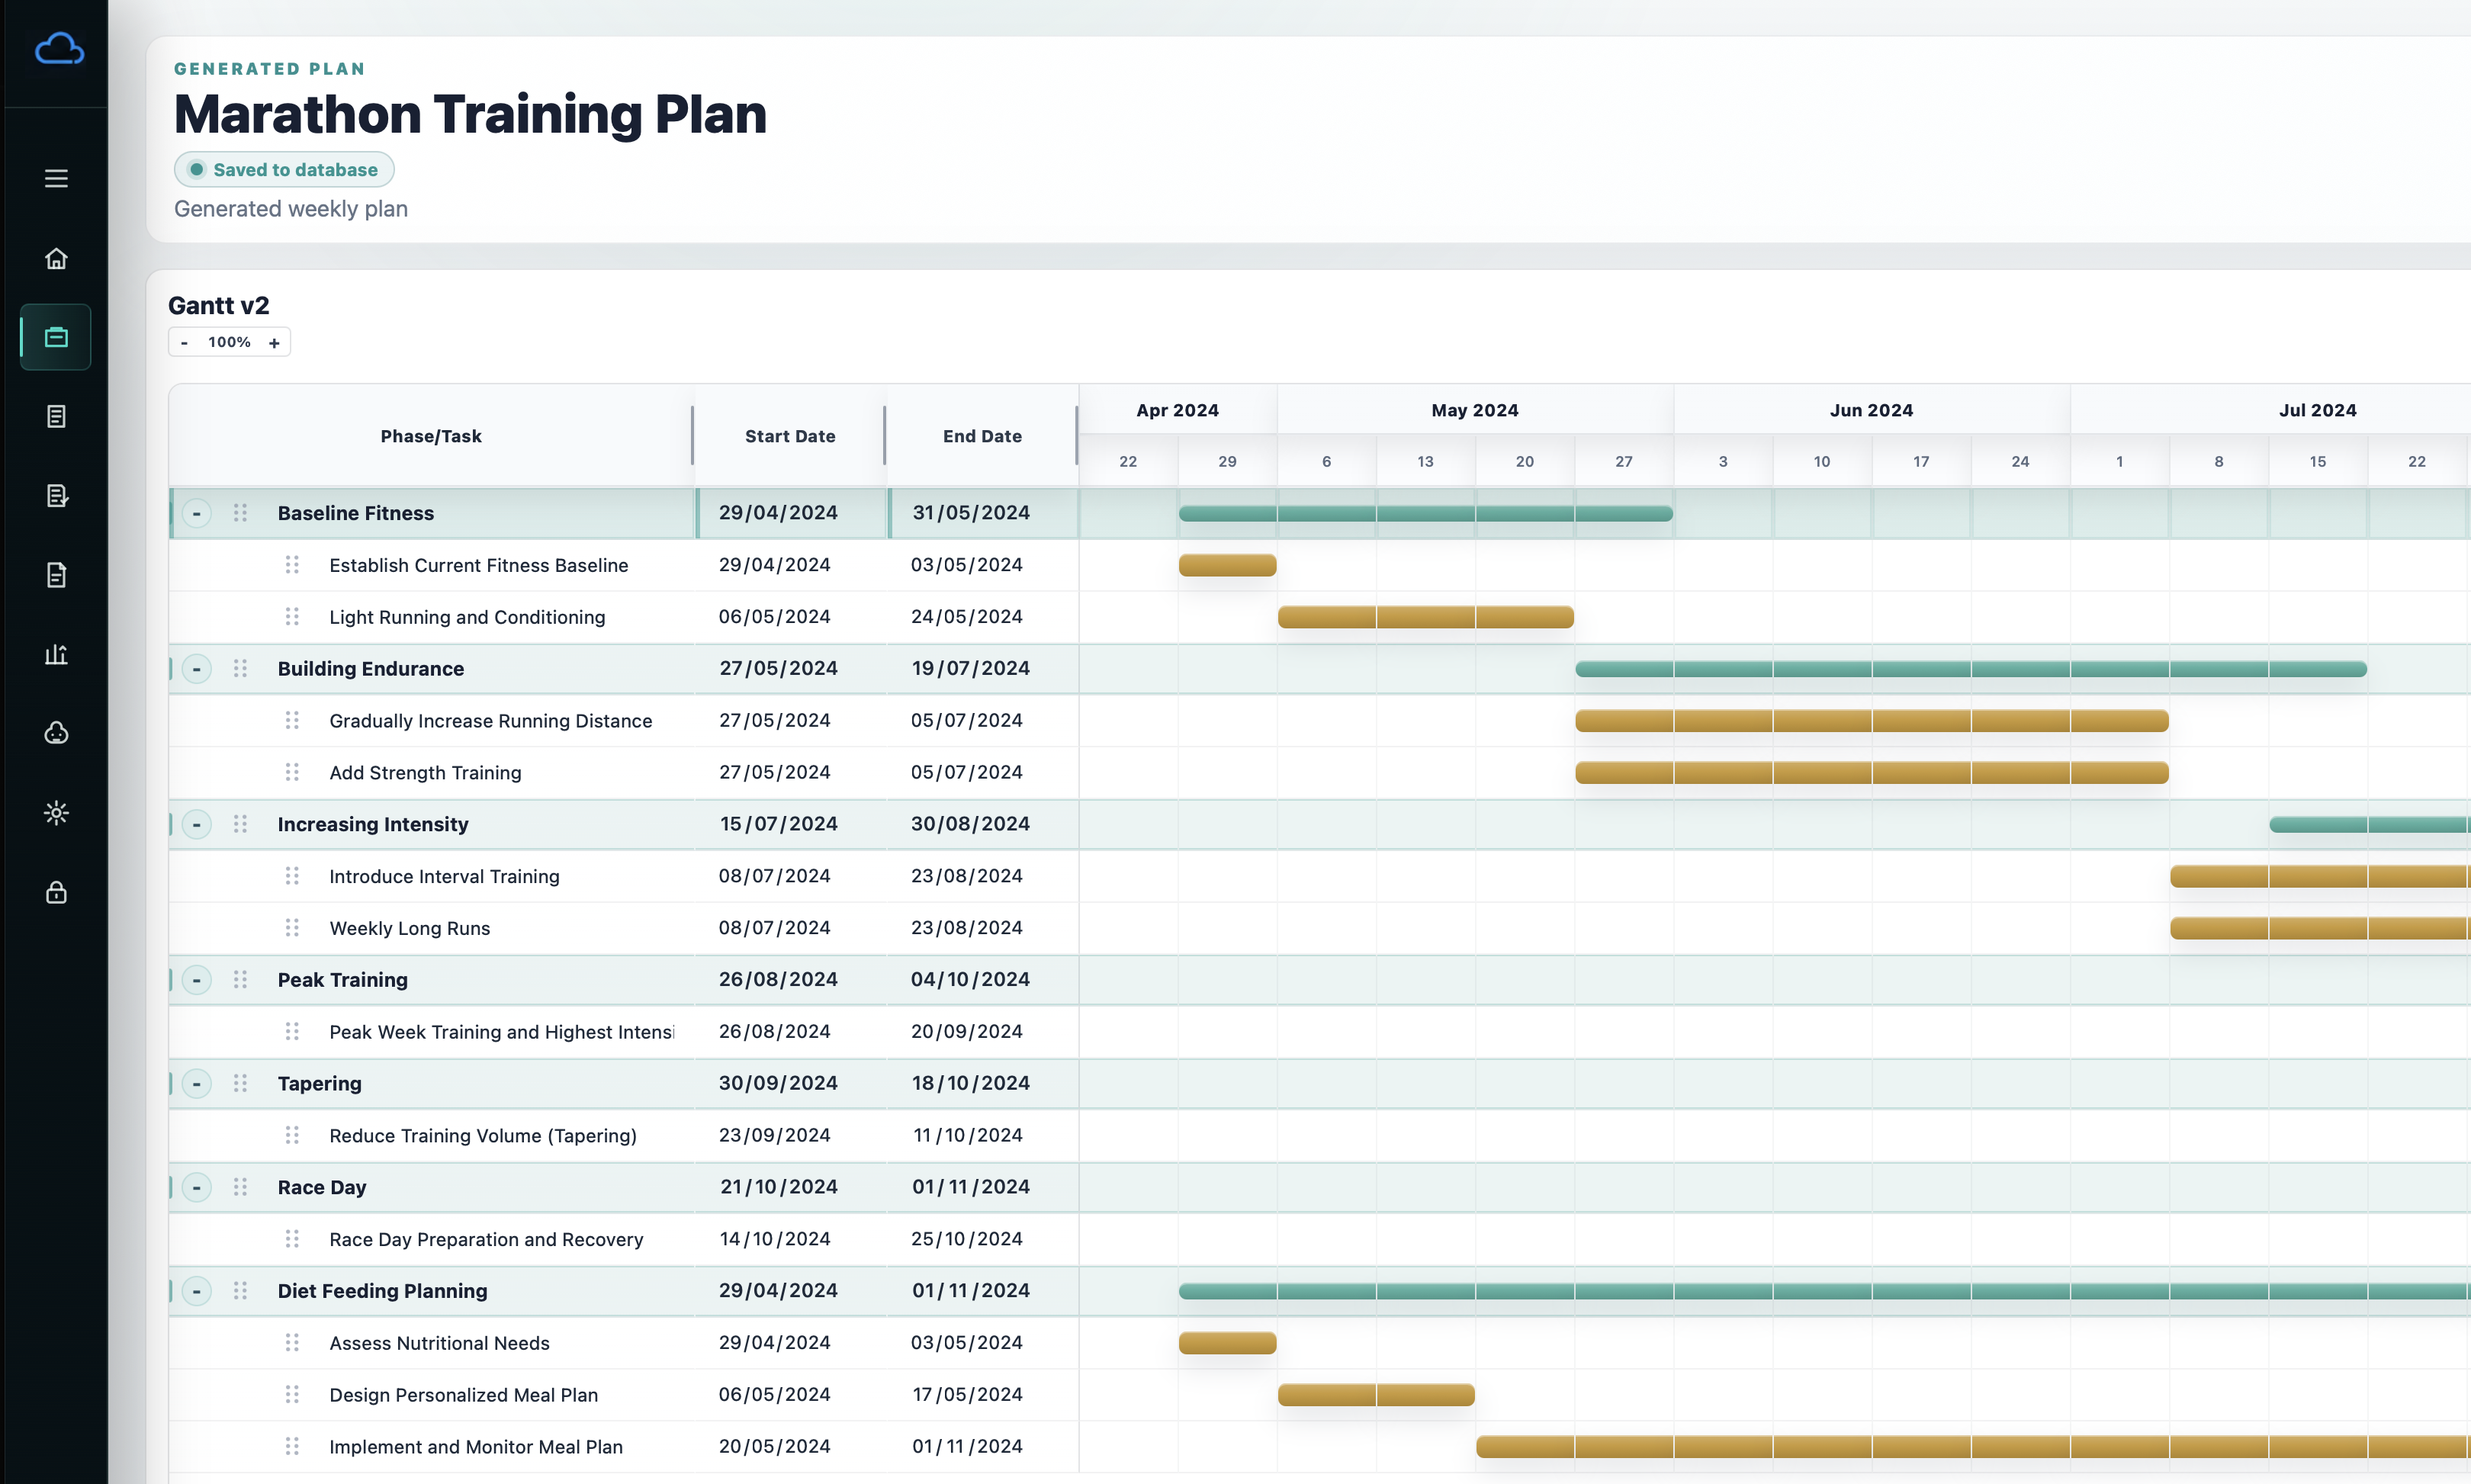Click Tapering end date 18/10/2024
The height and width of the screenshot is (1484, 2471).
pyautogui.click(x=971, y=1083)
